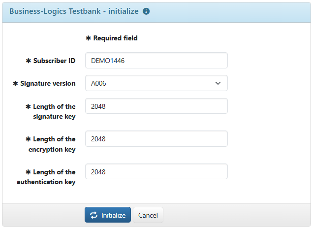Click the authentication key length field
The image size is (313, 228).
point(156,171)
